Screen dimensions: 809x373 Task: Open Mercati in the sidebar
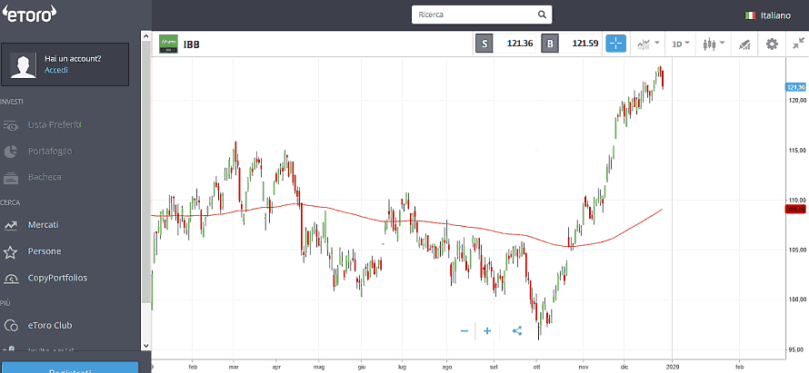pyautogui.click(x=45, y=224)
